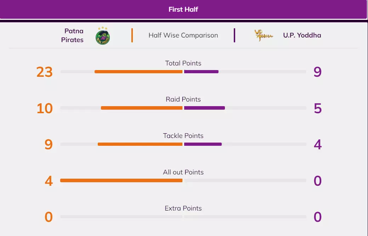This screenshot has height=236, width=368.
Task: Click the purple Raid Points bar
Action: coord(204,108)
